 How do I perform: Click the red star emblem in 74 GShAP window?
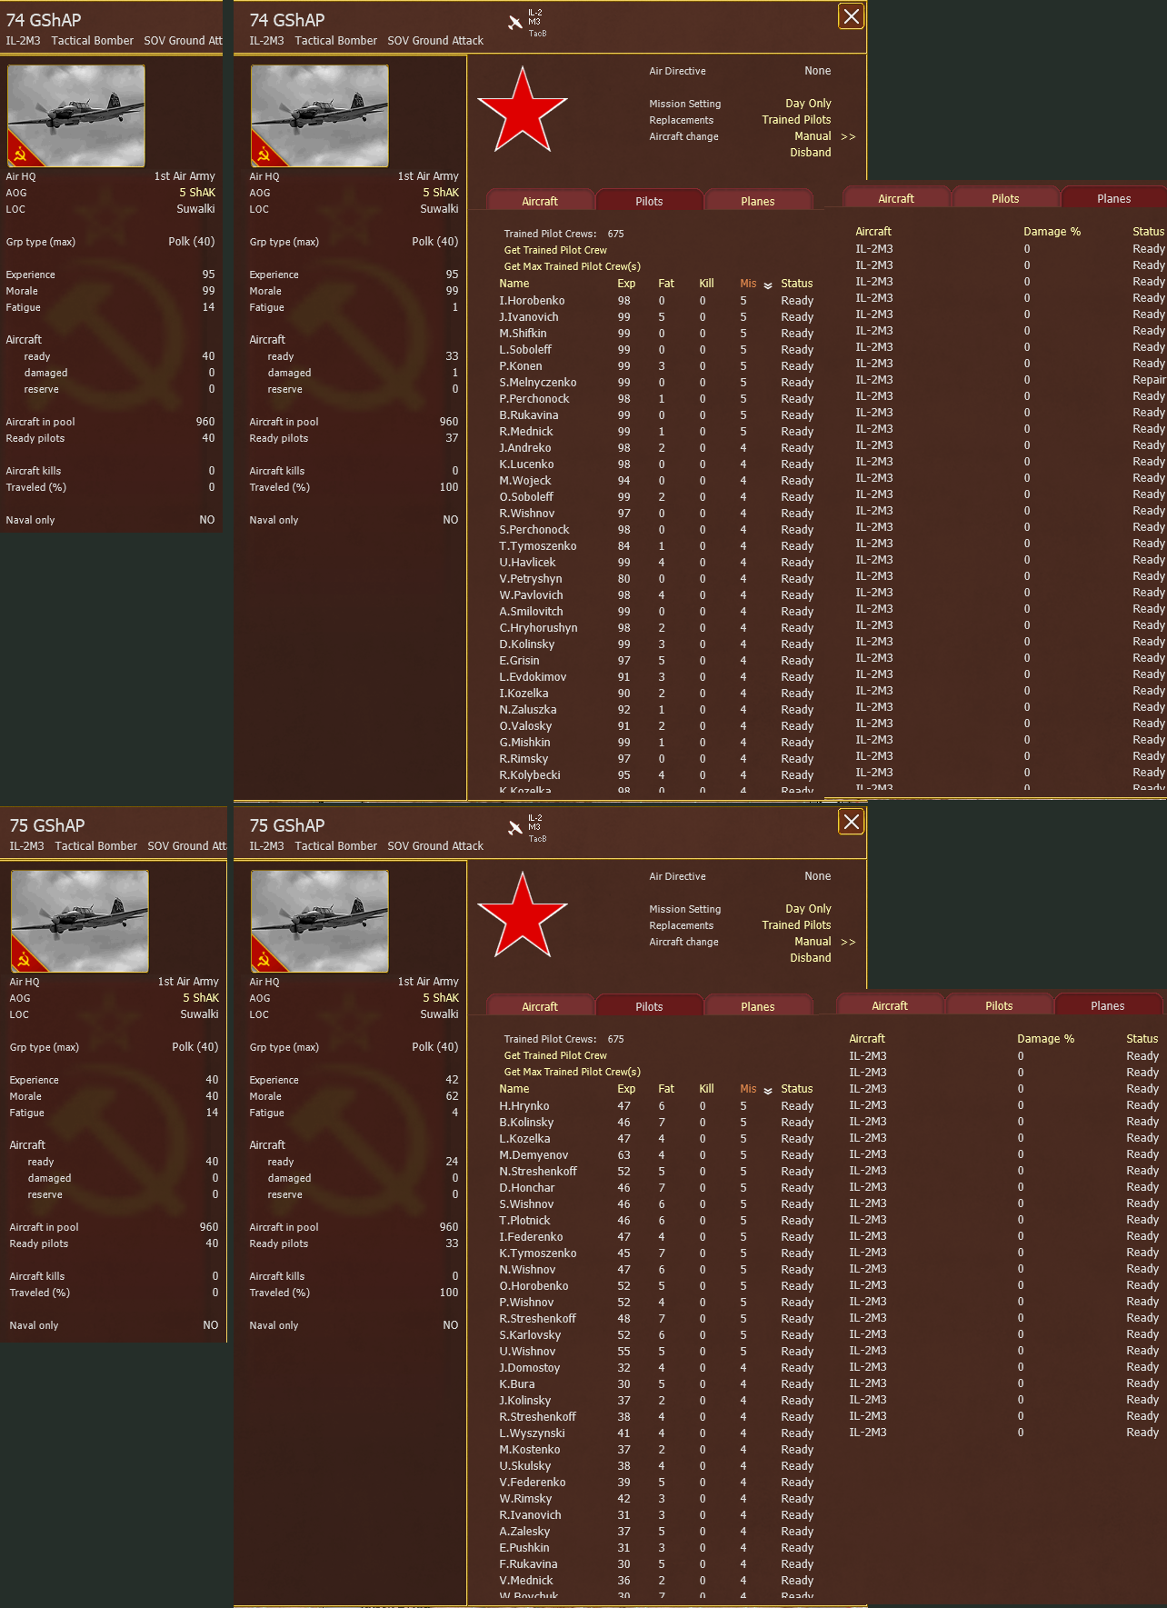(x=523, y=111)
